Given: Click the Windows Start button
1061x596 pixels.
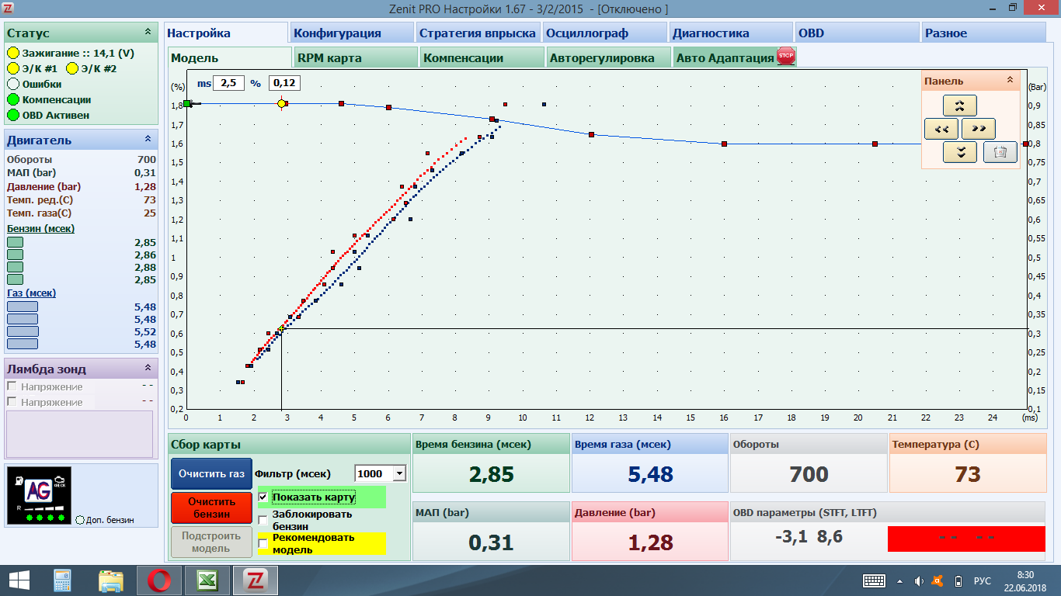Looking at the screenshot, I should click(19, 580).
